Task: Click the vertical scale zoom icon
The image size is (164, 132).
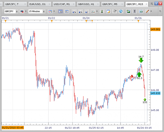Action: [x=93, y=11]
